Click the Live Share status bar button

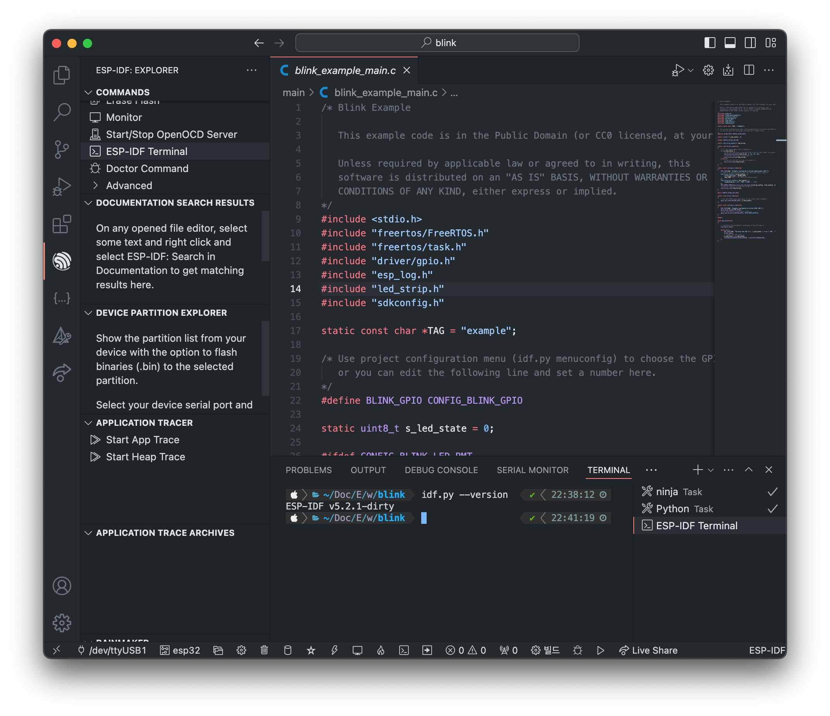(648, 650)
